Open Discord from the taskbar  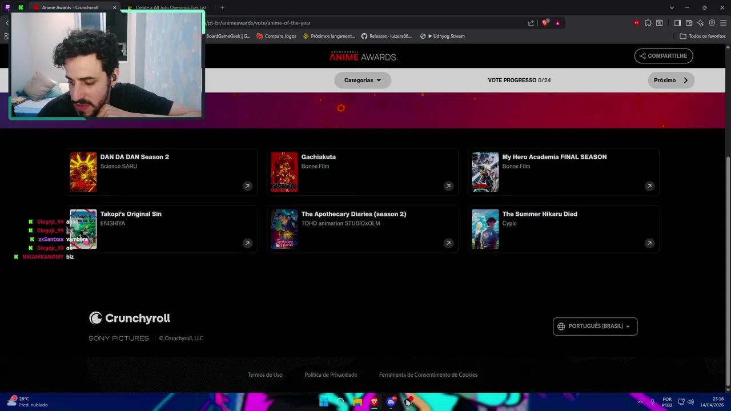click(x=391, y=402)
